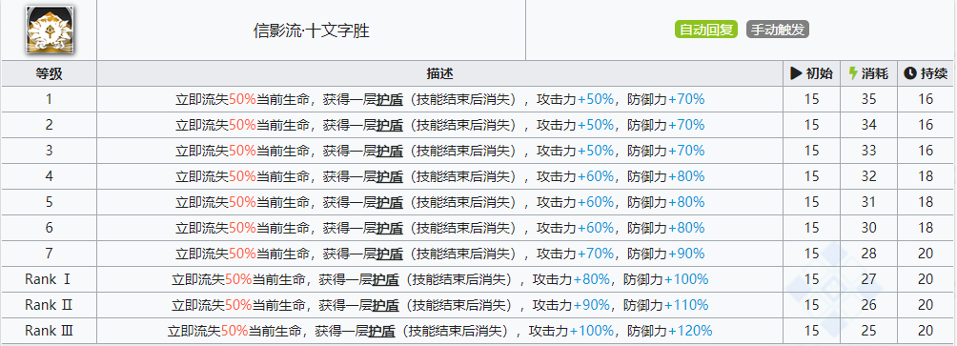This screenshot has height=346, width=957.
Task: Open the 护盾 link in level 2 row
Action: coord(390,125)
